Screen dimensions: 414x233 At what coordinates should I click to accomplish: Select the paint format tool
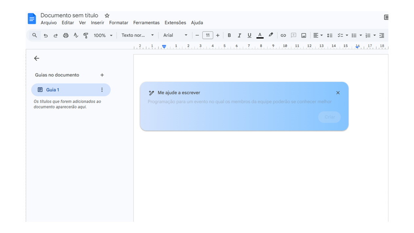pyautogui.click(x=85, y=35)
